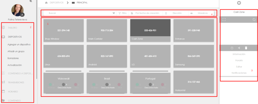Click the home icon in breadcrumb
This screenshot has height=104, width=258.
(46, 3)
